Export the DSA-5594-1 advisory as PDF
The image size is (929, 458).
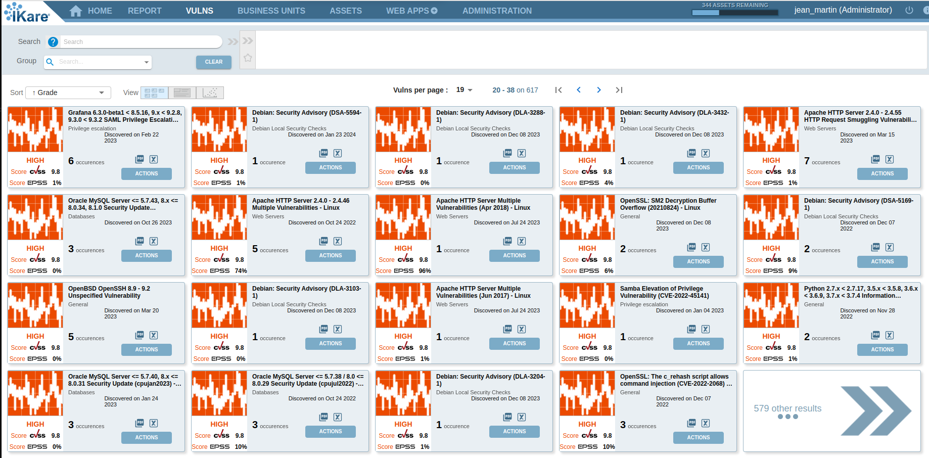pos(323,153)
